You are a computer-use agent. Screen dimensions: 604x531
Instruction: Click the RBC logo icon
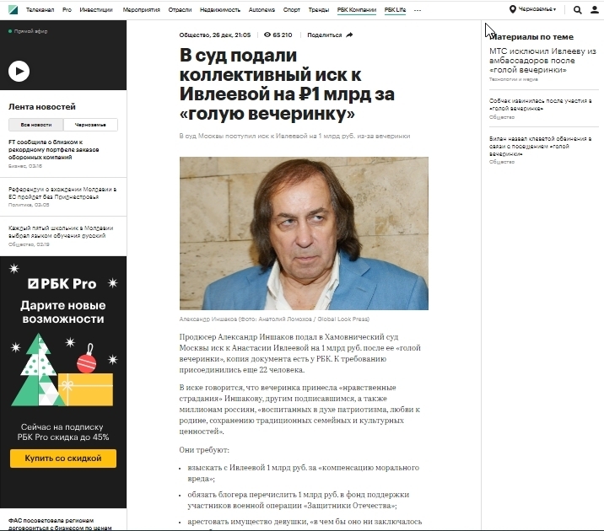pyautogui.click(x=13, y=9)
